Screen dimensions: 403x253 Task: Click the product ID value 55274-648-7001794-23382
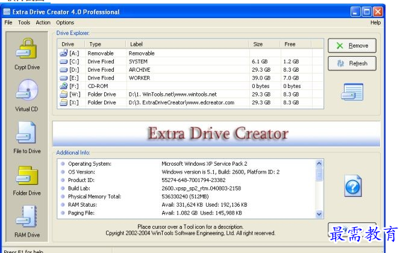click(193, 180)
